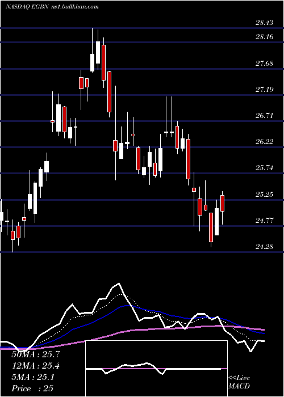Click the 12MA : 25.4 reading
The image size is (284, 397).
35,366
